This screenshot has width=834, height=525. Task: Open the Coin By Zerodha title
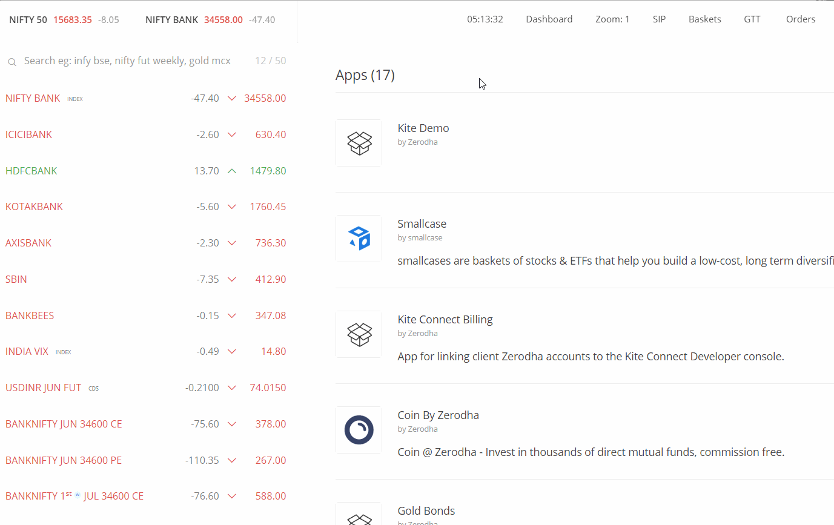click(x=438, y=415)
